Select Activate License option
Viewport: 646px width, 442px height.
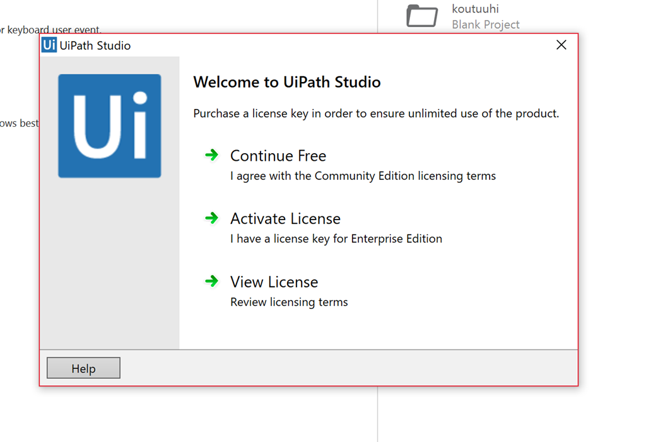(x=285, y=219)
